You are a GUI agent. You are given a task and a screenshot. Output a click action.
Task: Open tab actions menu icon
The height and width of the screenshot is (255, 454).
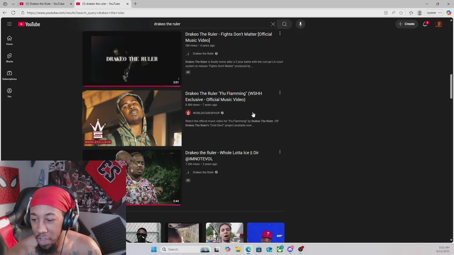[5, 4]
